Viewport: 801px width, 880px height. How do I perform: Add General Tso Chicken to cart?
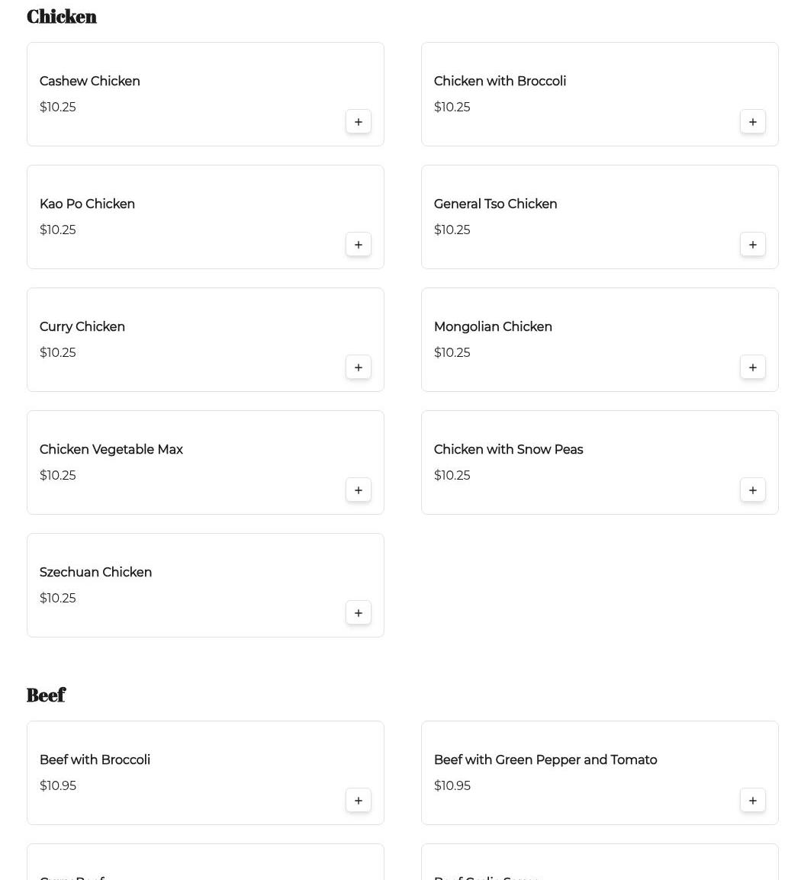coord(753,245)
